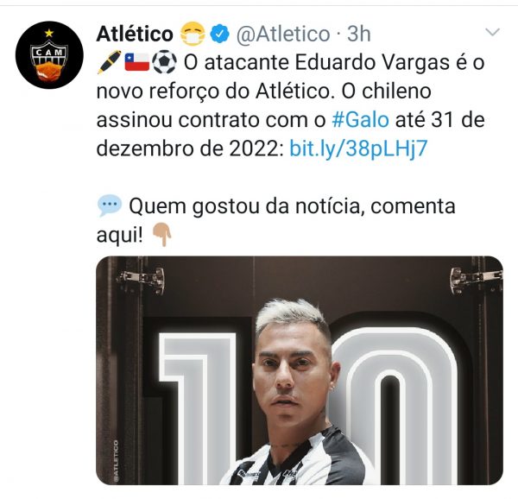The width and height of the screenshot is (518, 499).
Task: Click the pen emoji in the tweet
Action: point(110,62)
